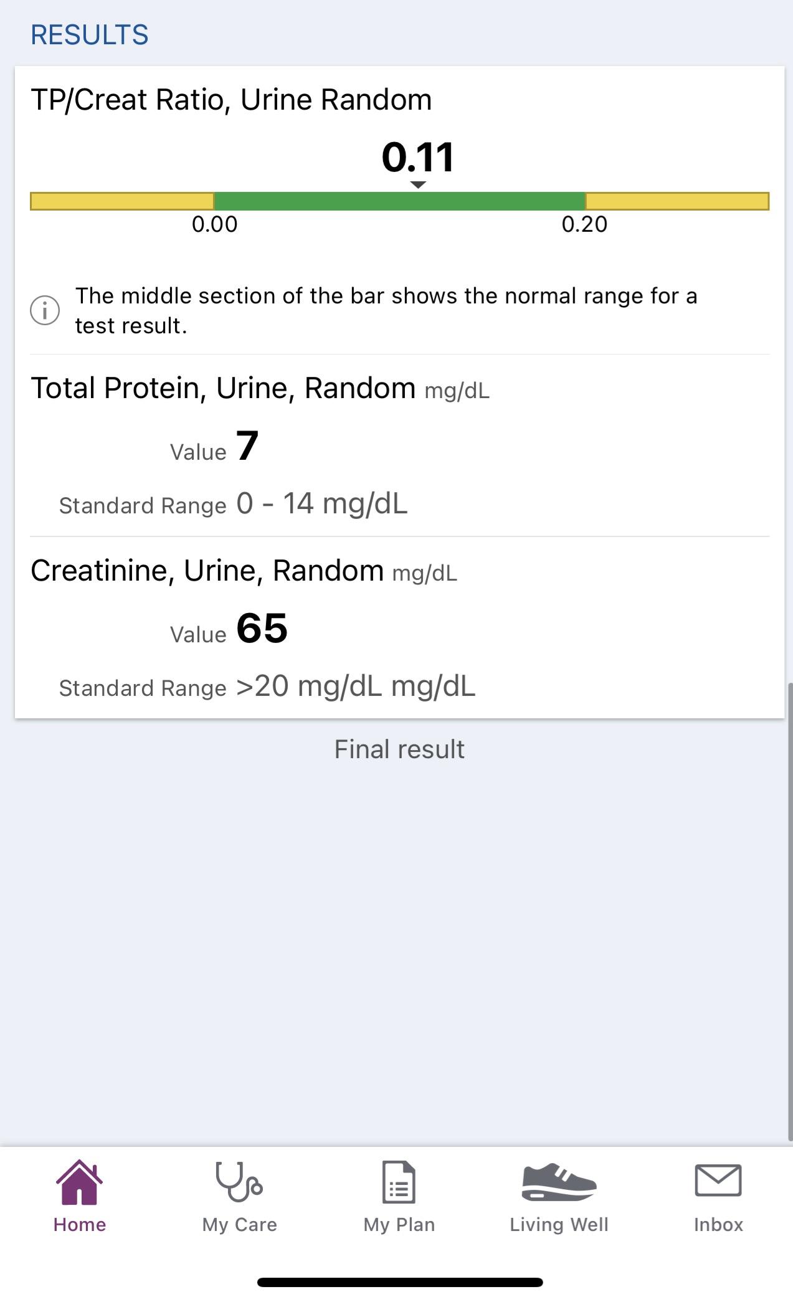Tap the left yellow range segment
This screenshot has width=793, height=1302.
(x=122, y=201)
